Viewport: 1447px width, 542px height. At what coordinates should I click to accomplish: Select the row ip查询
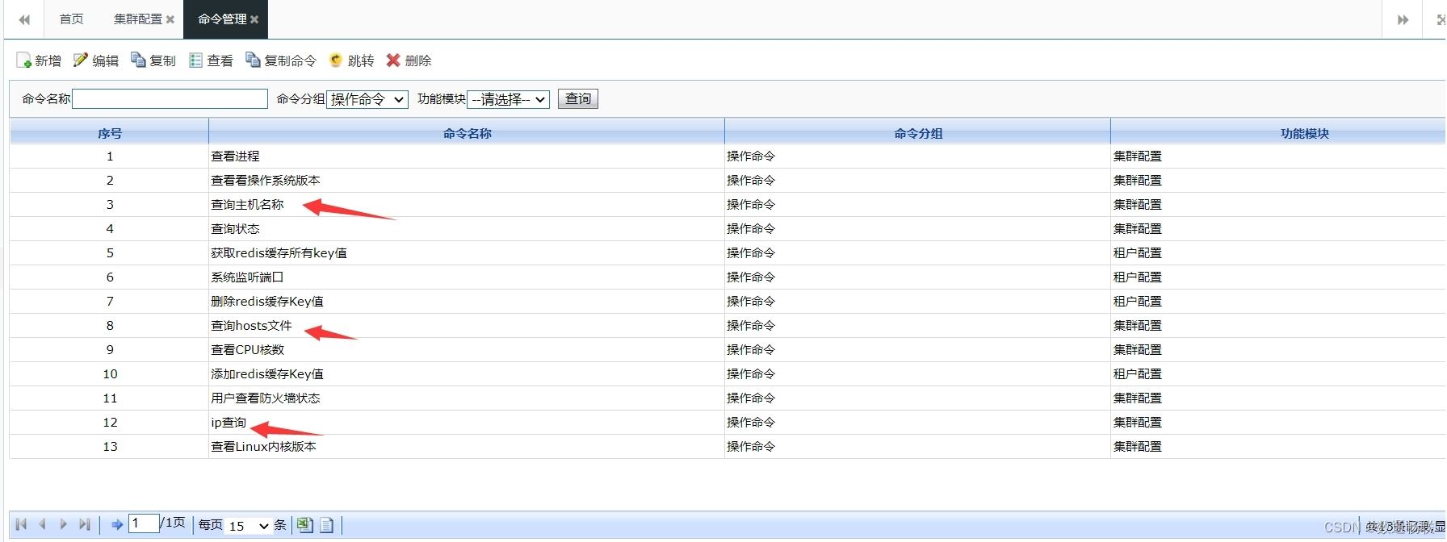pyautogui.click(x=727, y=423)
